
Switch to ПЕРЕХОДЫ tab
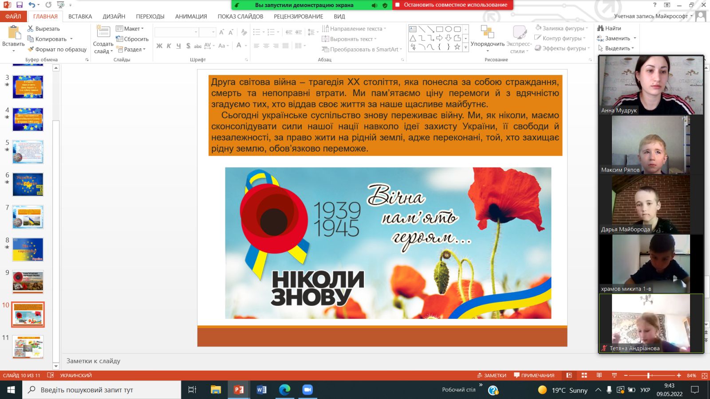150,16
